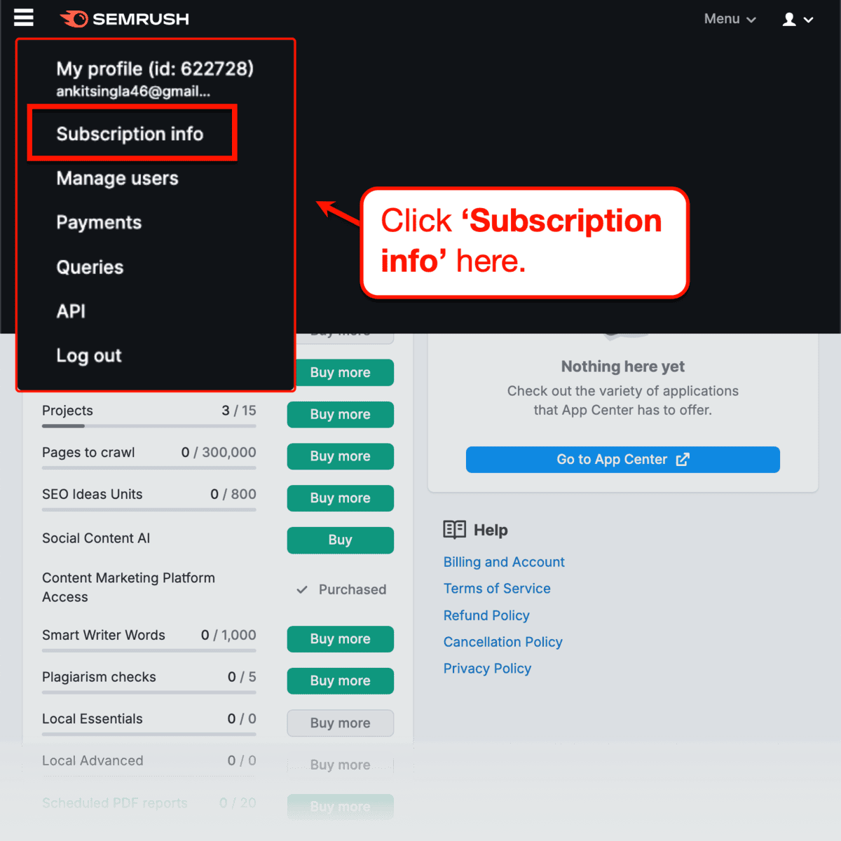Select Queries from the account menu

coord(90,267)
